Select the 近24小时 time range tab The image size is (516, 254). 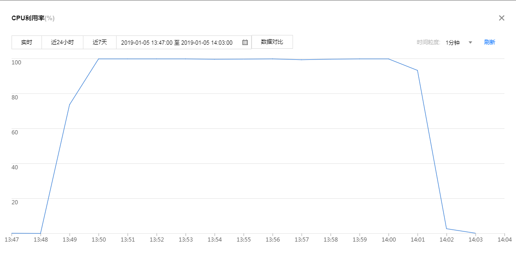(62, 42)
